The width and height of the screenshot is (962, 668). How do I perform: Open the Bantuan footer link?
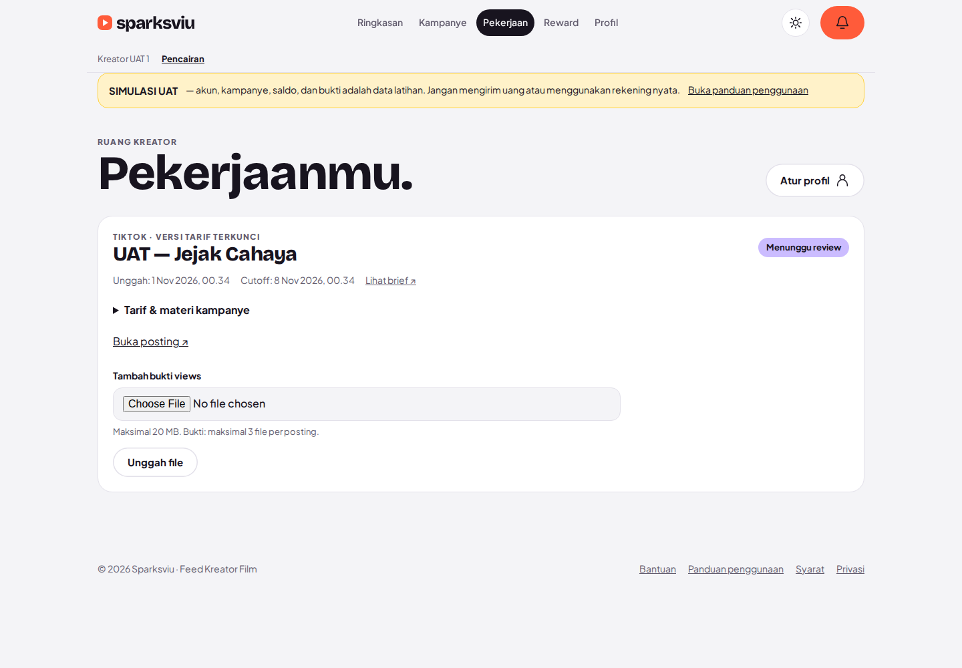click(x=657, y=569)
